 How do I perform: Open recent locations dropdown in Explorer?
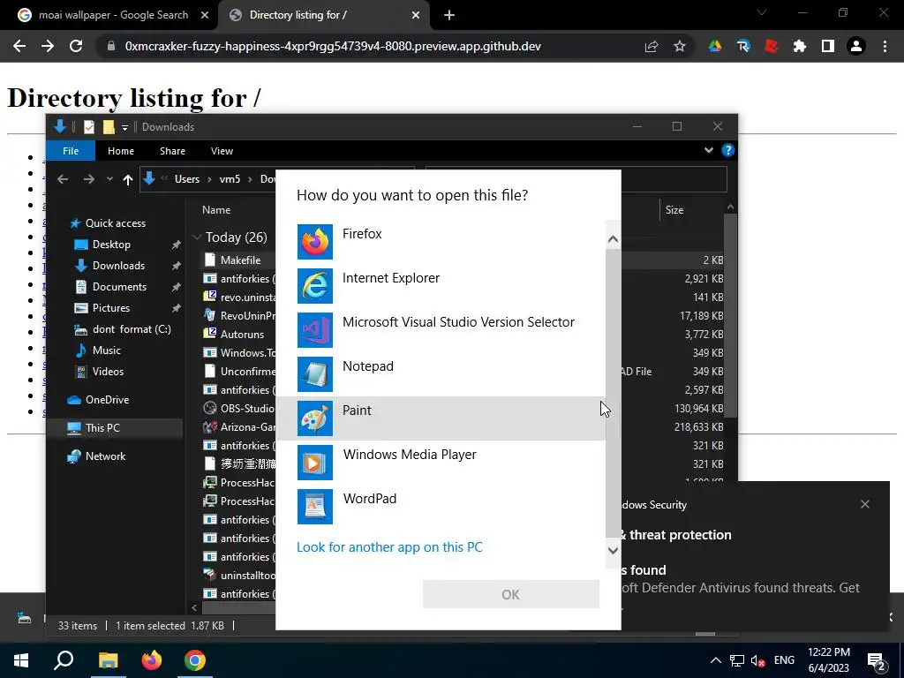109,179
